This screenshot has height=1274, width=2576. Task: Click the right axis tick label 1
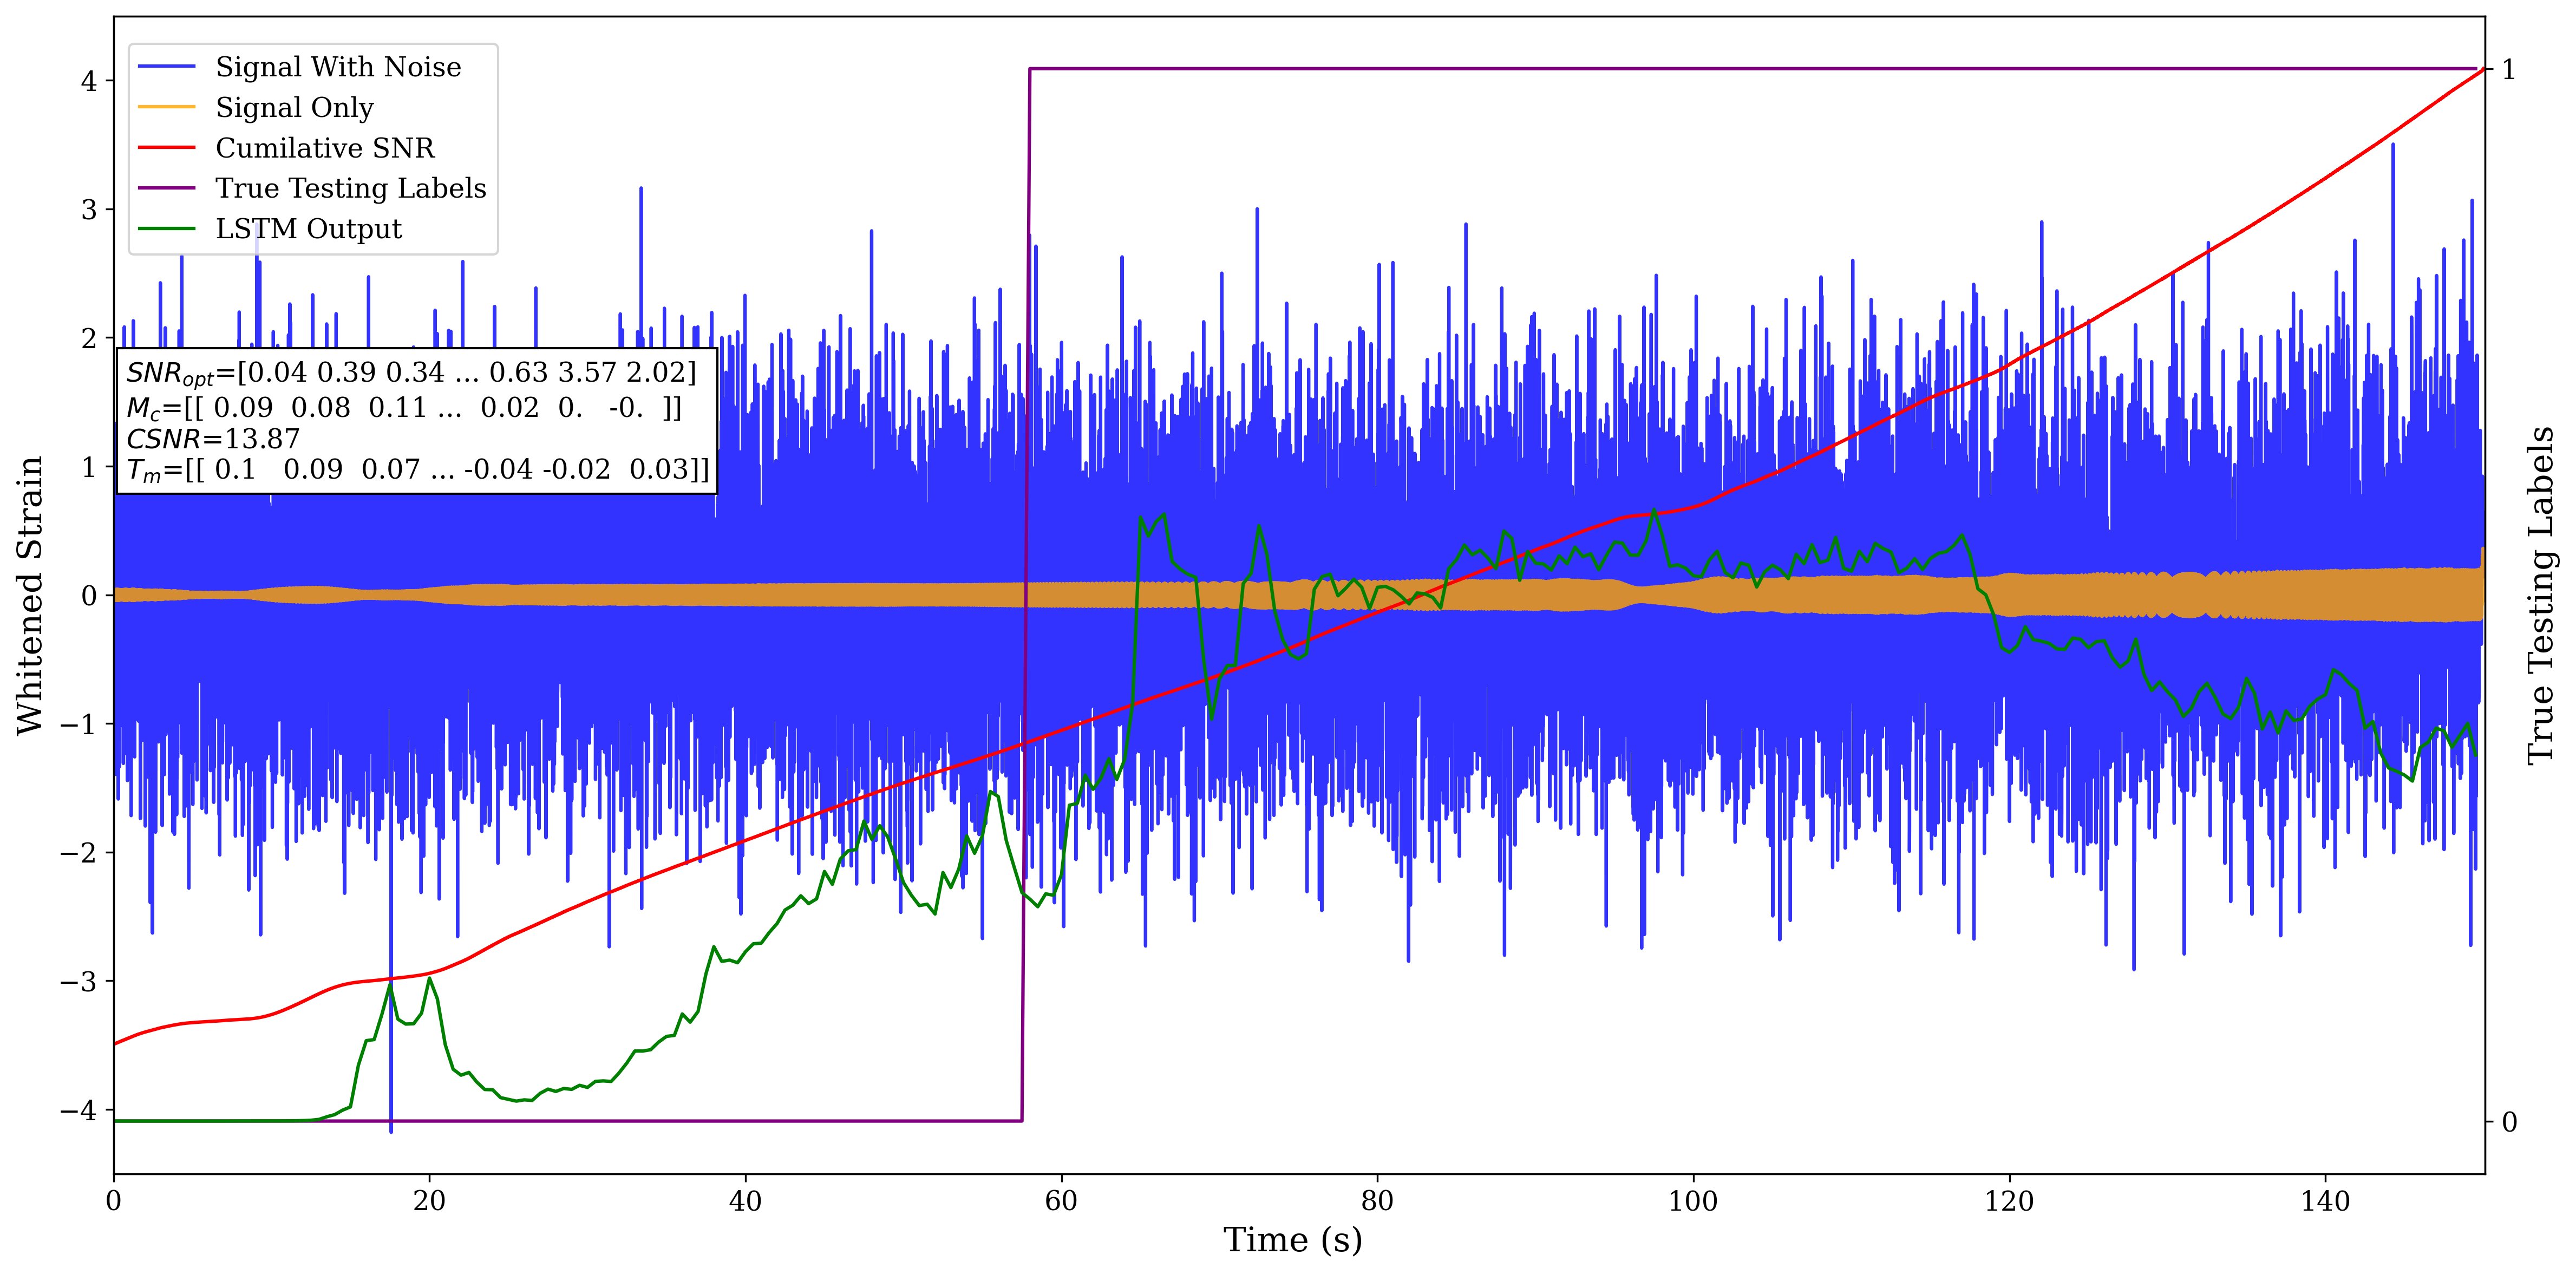pos(2508,70)
